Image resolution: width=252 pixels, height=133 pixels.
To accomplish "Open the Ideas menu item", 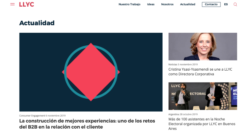I will pyautogui.click(x=151, y=4).
